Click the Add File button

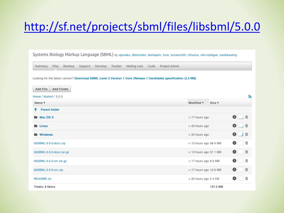[41, 89]
